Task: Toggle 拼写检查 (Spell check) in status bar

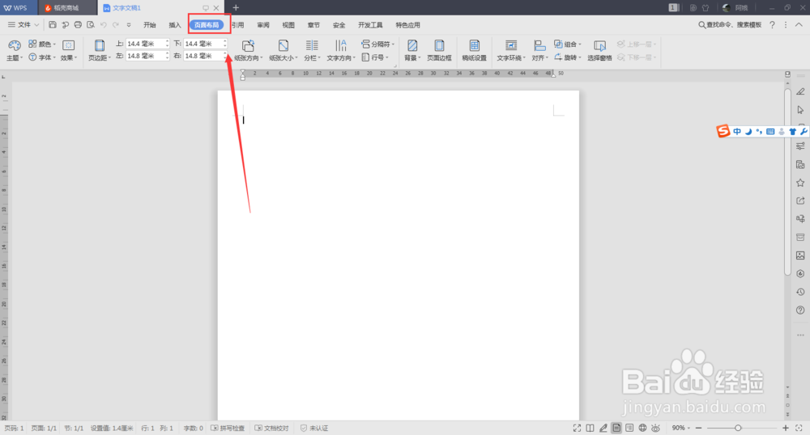Action: click(228, 428)
